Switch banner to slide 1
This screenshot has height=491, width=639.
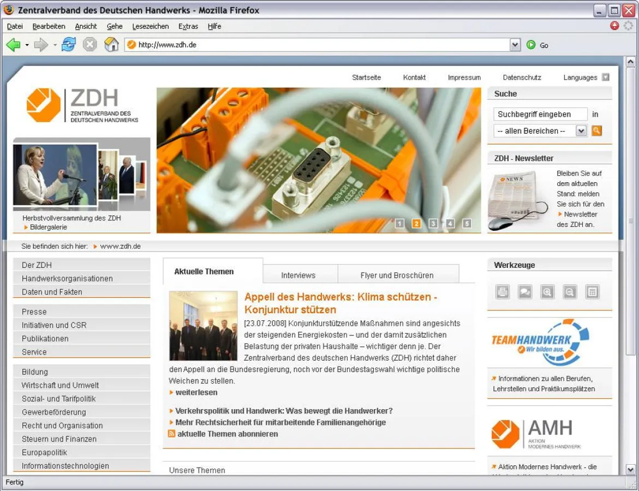(399, 223)
